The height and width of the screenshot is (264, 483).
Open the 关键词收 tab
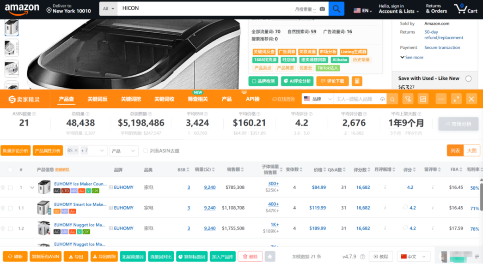click(x=164, y=99)
